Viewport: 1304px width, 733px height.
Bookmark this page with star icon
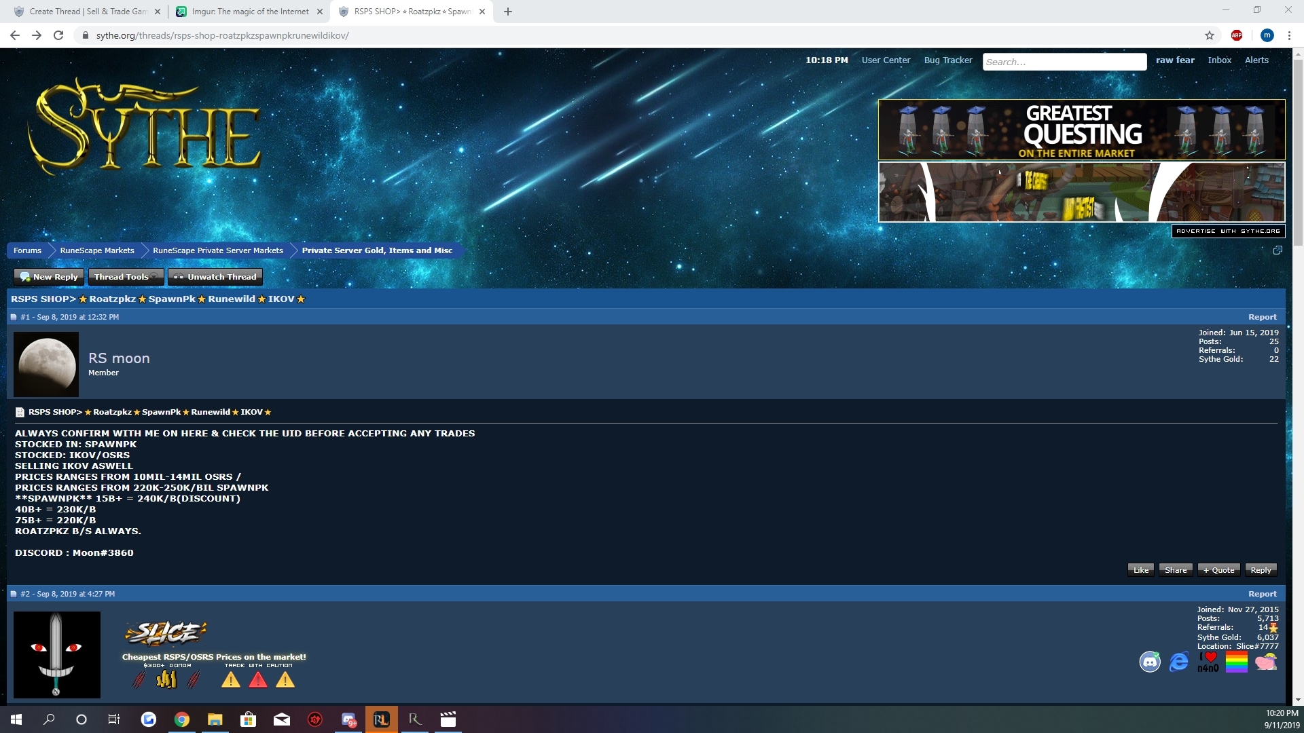(1210, 35)
